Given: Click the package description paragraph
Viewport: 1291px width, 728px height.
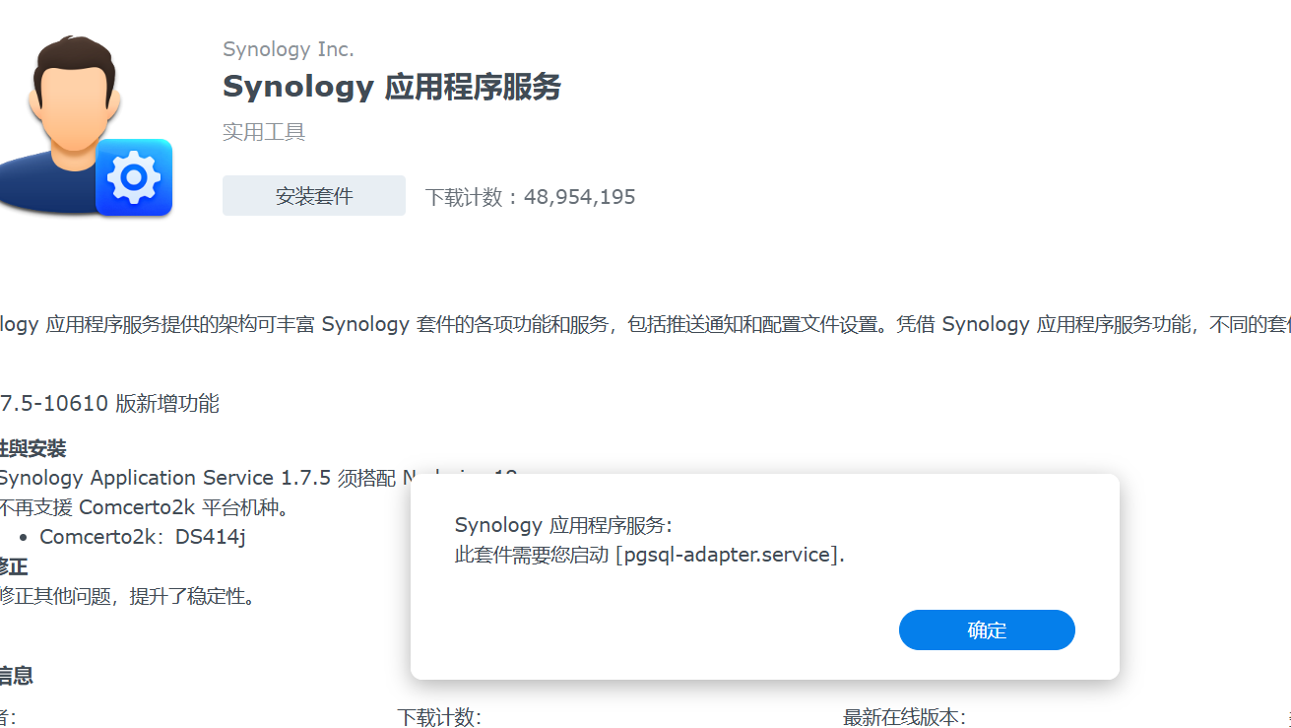Looking at the screenshot, I should point(645,324).
